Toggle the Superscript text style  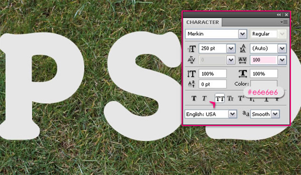pos(241,98)
